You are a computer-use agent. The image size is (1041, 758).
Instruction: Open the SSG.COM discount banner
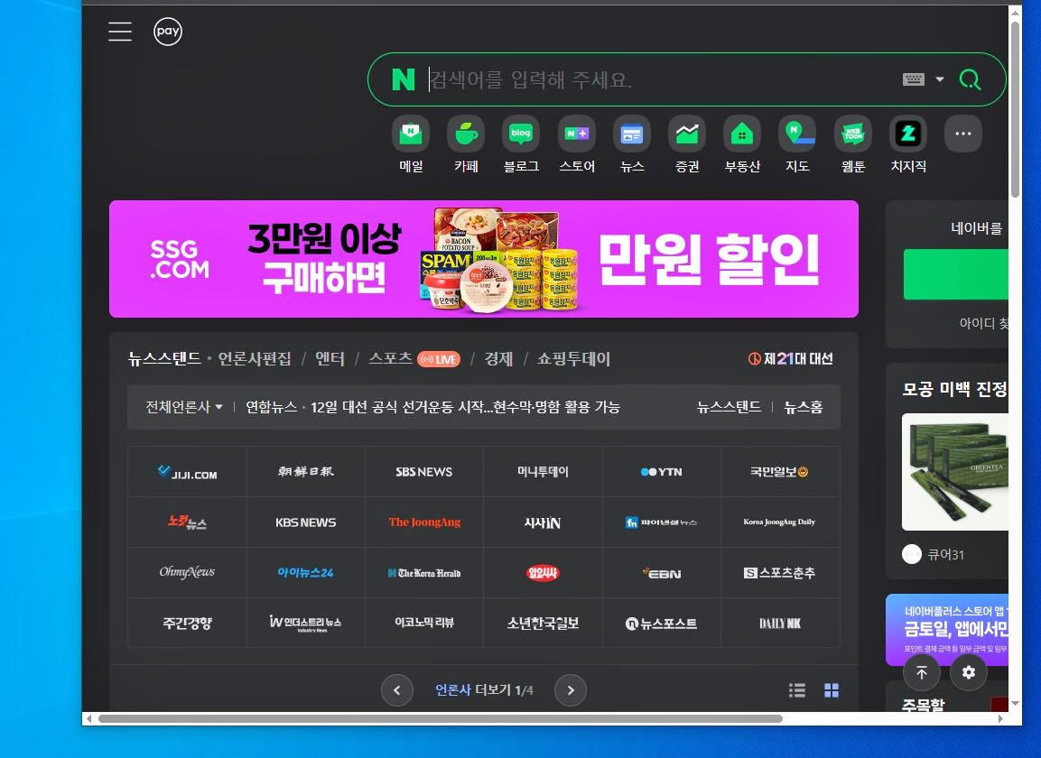[x=484, y=259]
